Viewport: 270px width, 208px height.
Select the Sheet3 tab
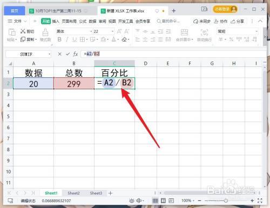coord(96,193)
